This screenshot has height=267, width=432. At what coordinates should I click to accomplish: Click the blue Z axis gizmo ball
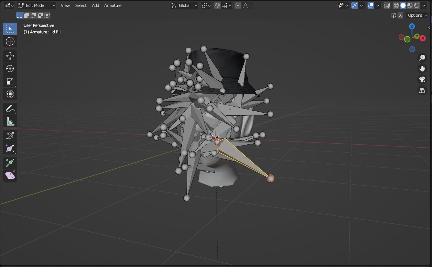(x=412, y=26)
